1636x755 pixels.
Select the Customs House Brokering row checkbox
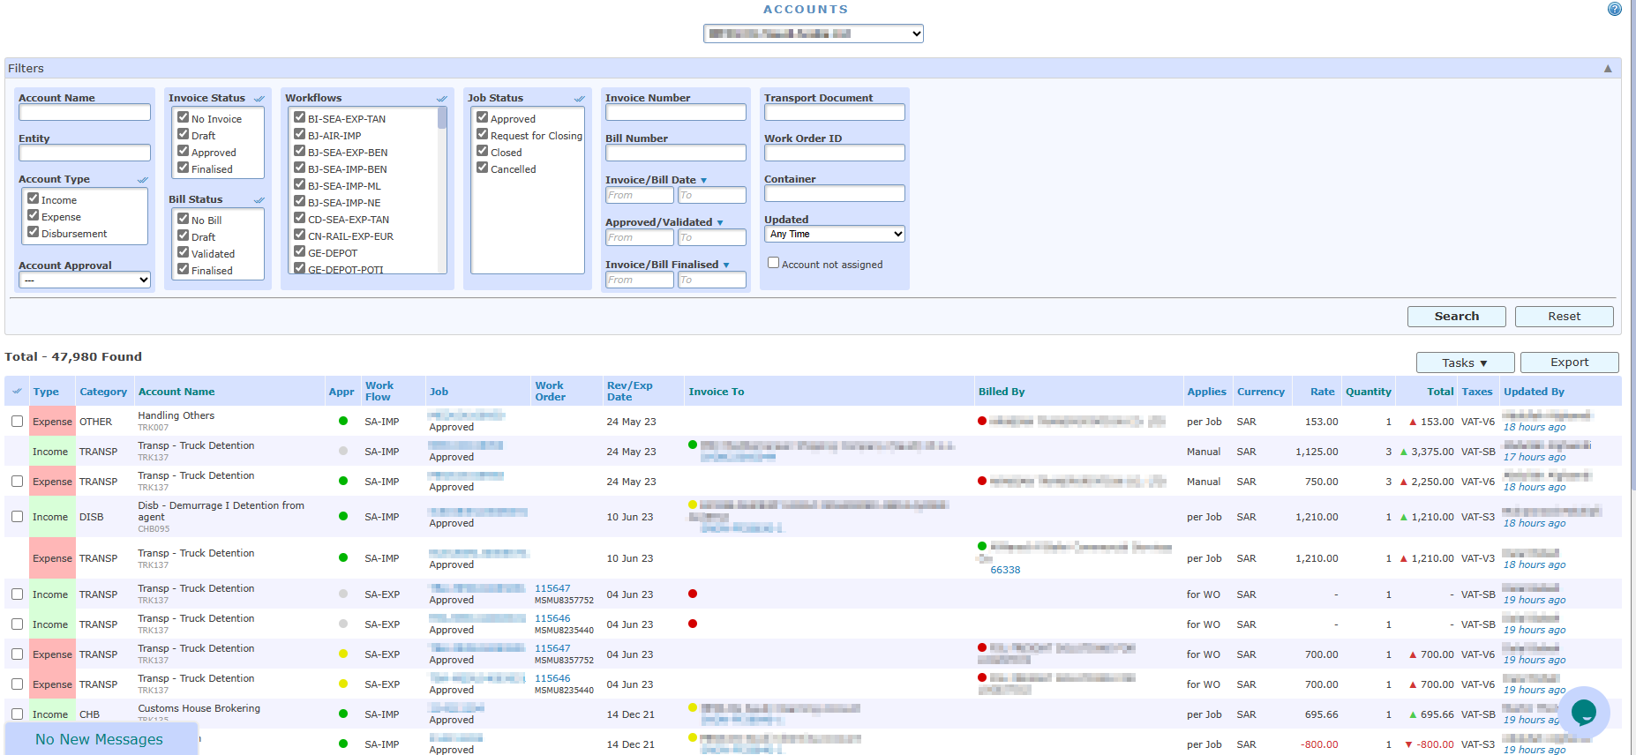(17, 714)
